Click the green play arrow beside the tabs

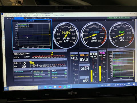tap(58, 18)
